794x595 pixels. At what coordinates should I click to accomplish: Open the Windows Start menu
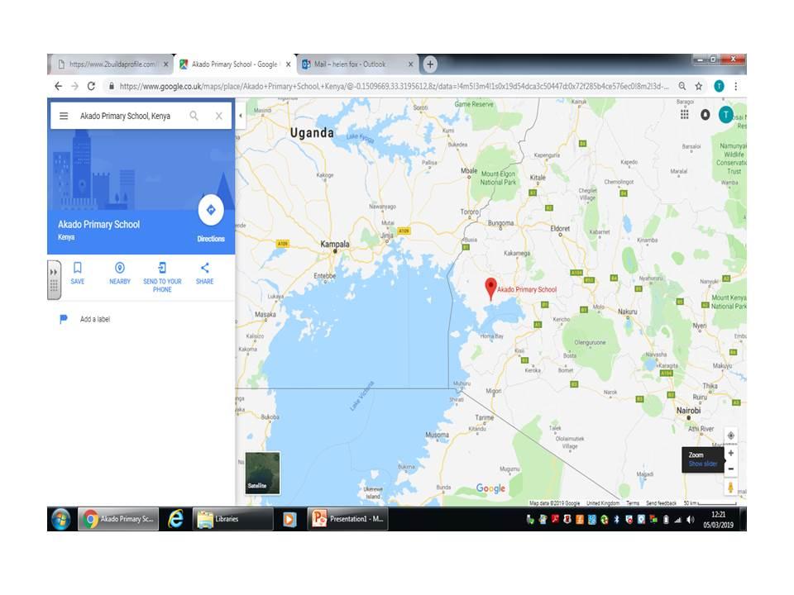[x=60, y=519]
